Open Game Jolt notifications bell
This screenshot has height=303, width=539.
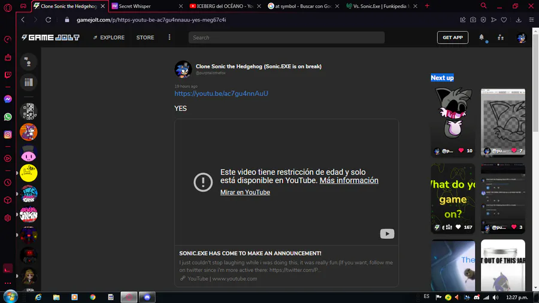point(482,38)
